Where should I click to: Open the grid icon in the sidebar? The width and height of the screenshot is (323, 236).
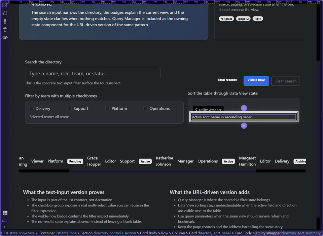pos(5,213)
